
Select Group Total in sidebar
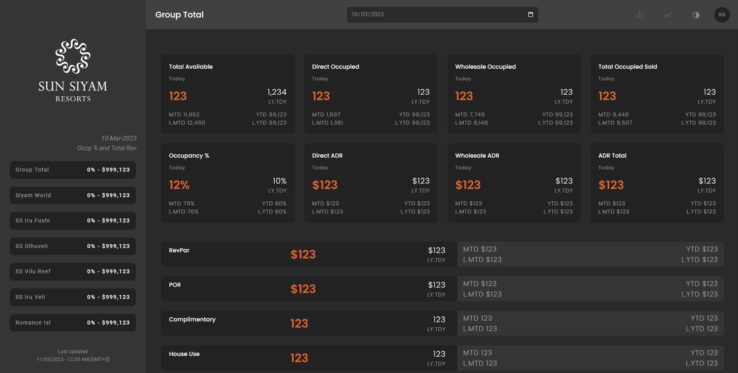73,170
